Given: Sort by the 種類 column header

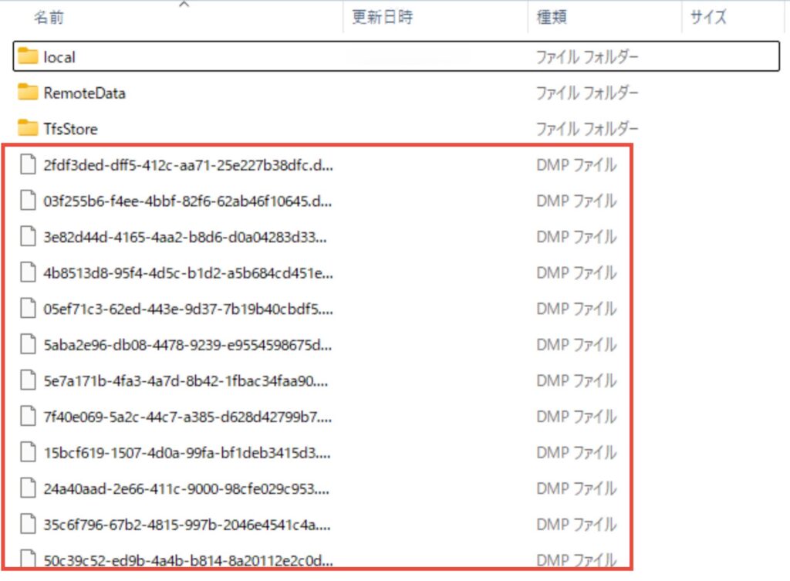Looking at the screenshot, I should [x=553, y=18].
